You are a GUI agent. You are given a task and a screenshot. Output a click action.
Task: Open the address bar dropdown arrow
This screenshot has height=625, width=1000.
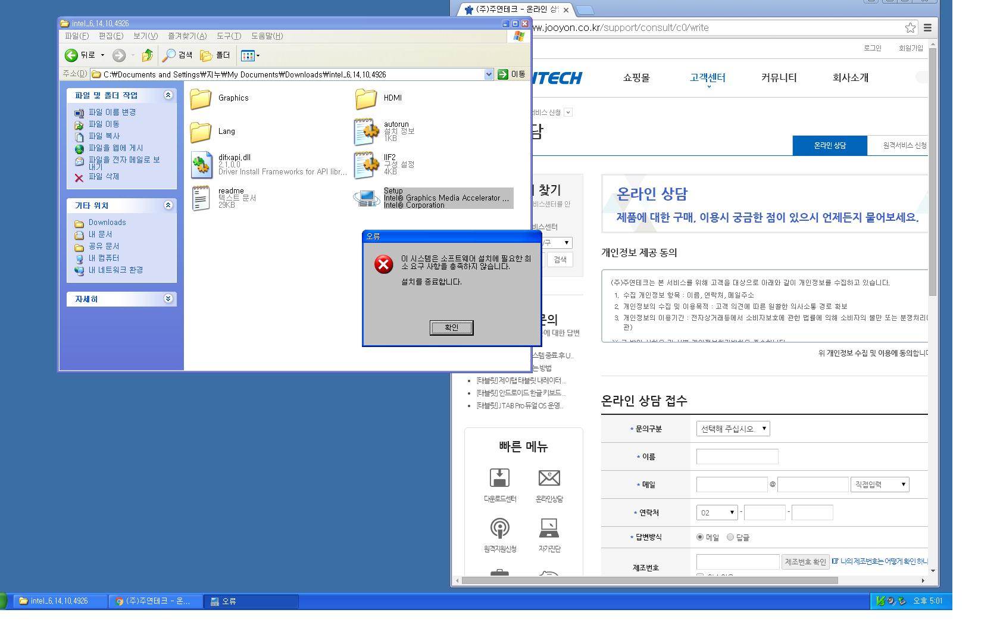tap(489, 74)
